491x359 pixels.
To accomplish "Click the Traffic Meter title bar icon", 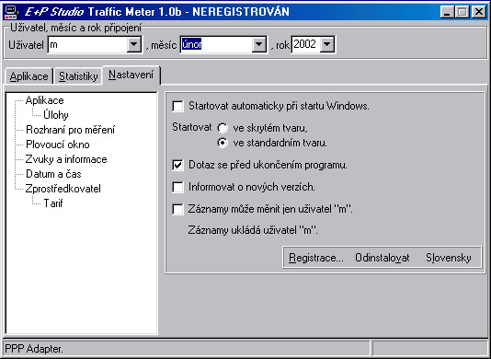I will [x=12, y=12].
